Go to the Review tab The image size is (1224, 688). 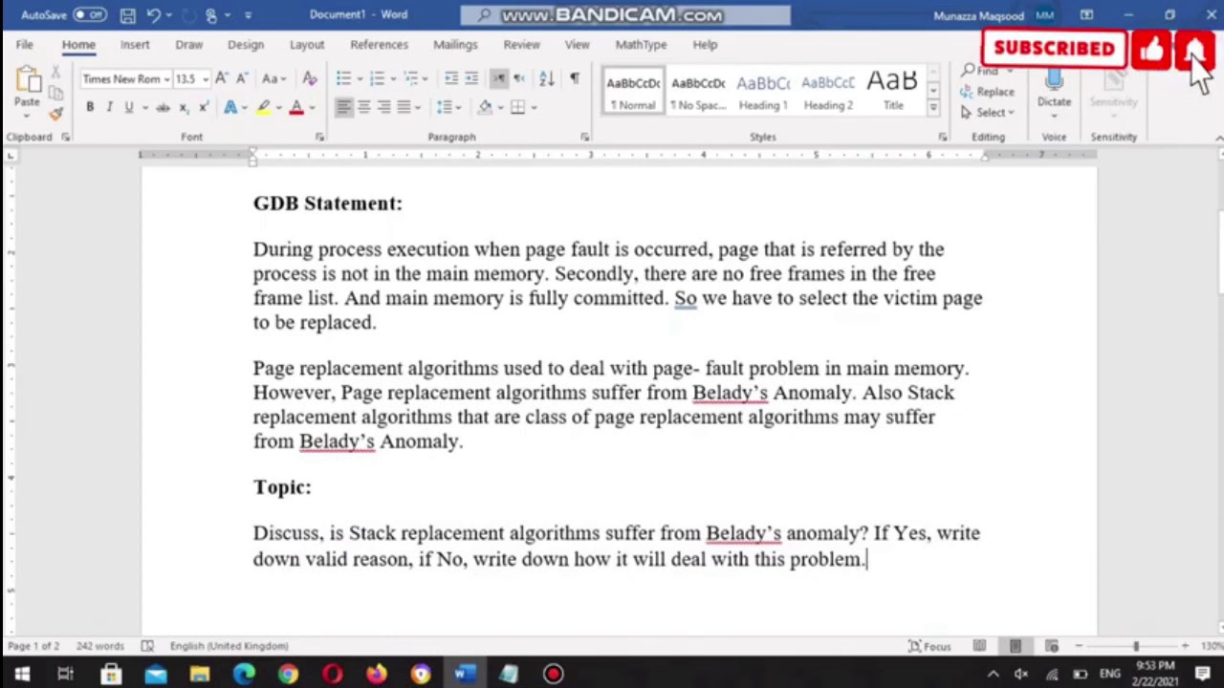point(521,45)
